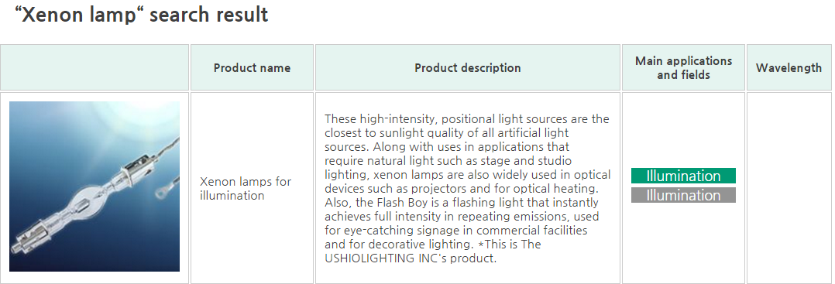This screenshot has height=284, width=835.
Task: Open the Xenon lamps for illumination link
Action: [x=246, y=188]
